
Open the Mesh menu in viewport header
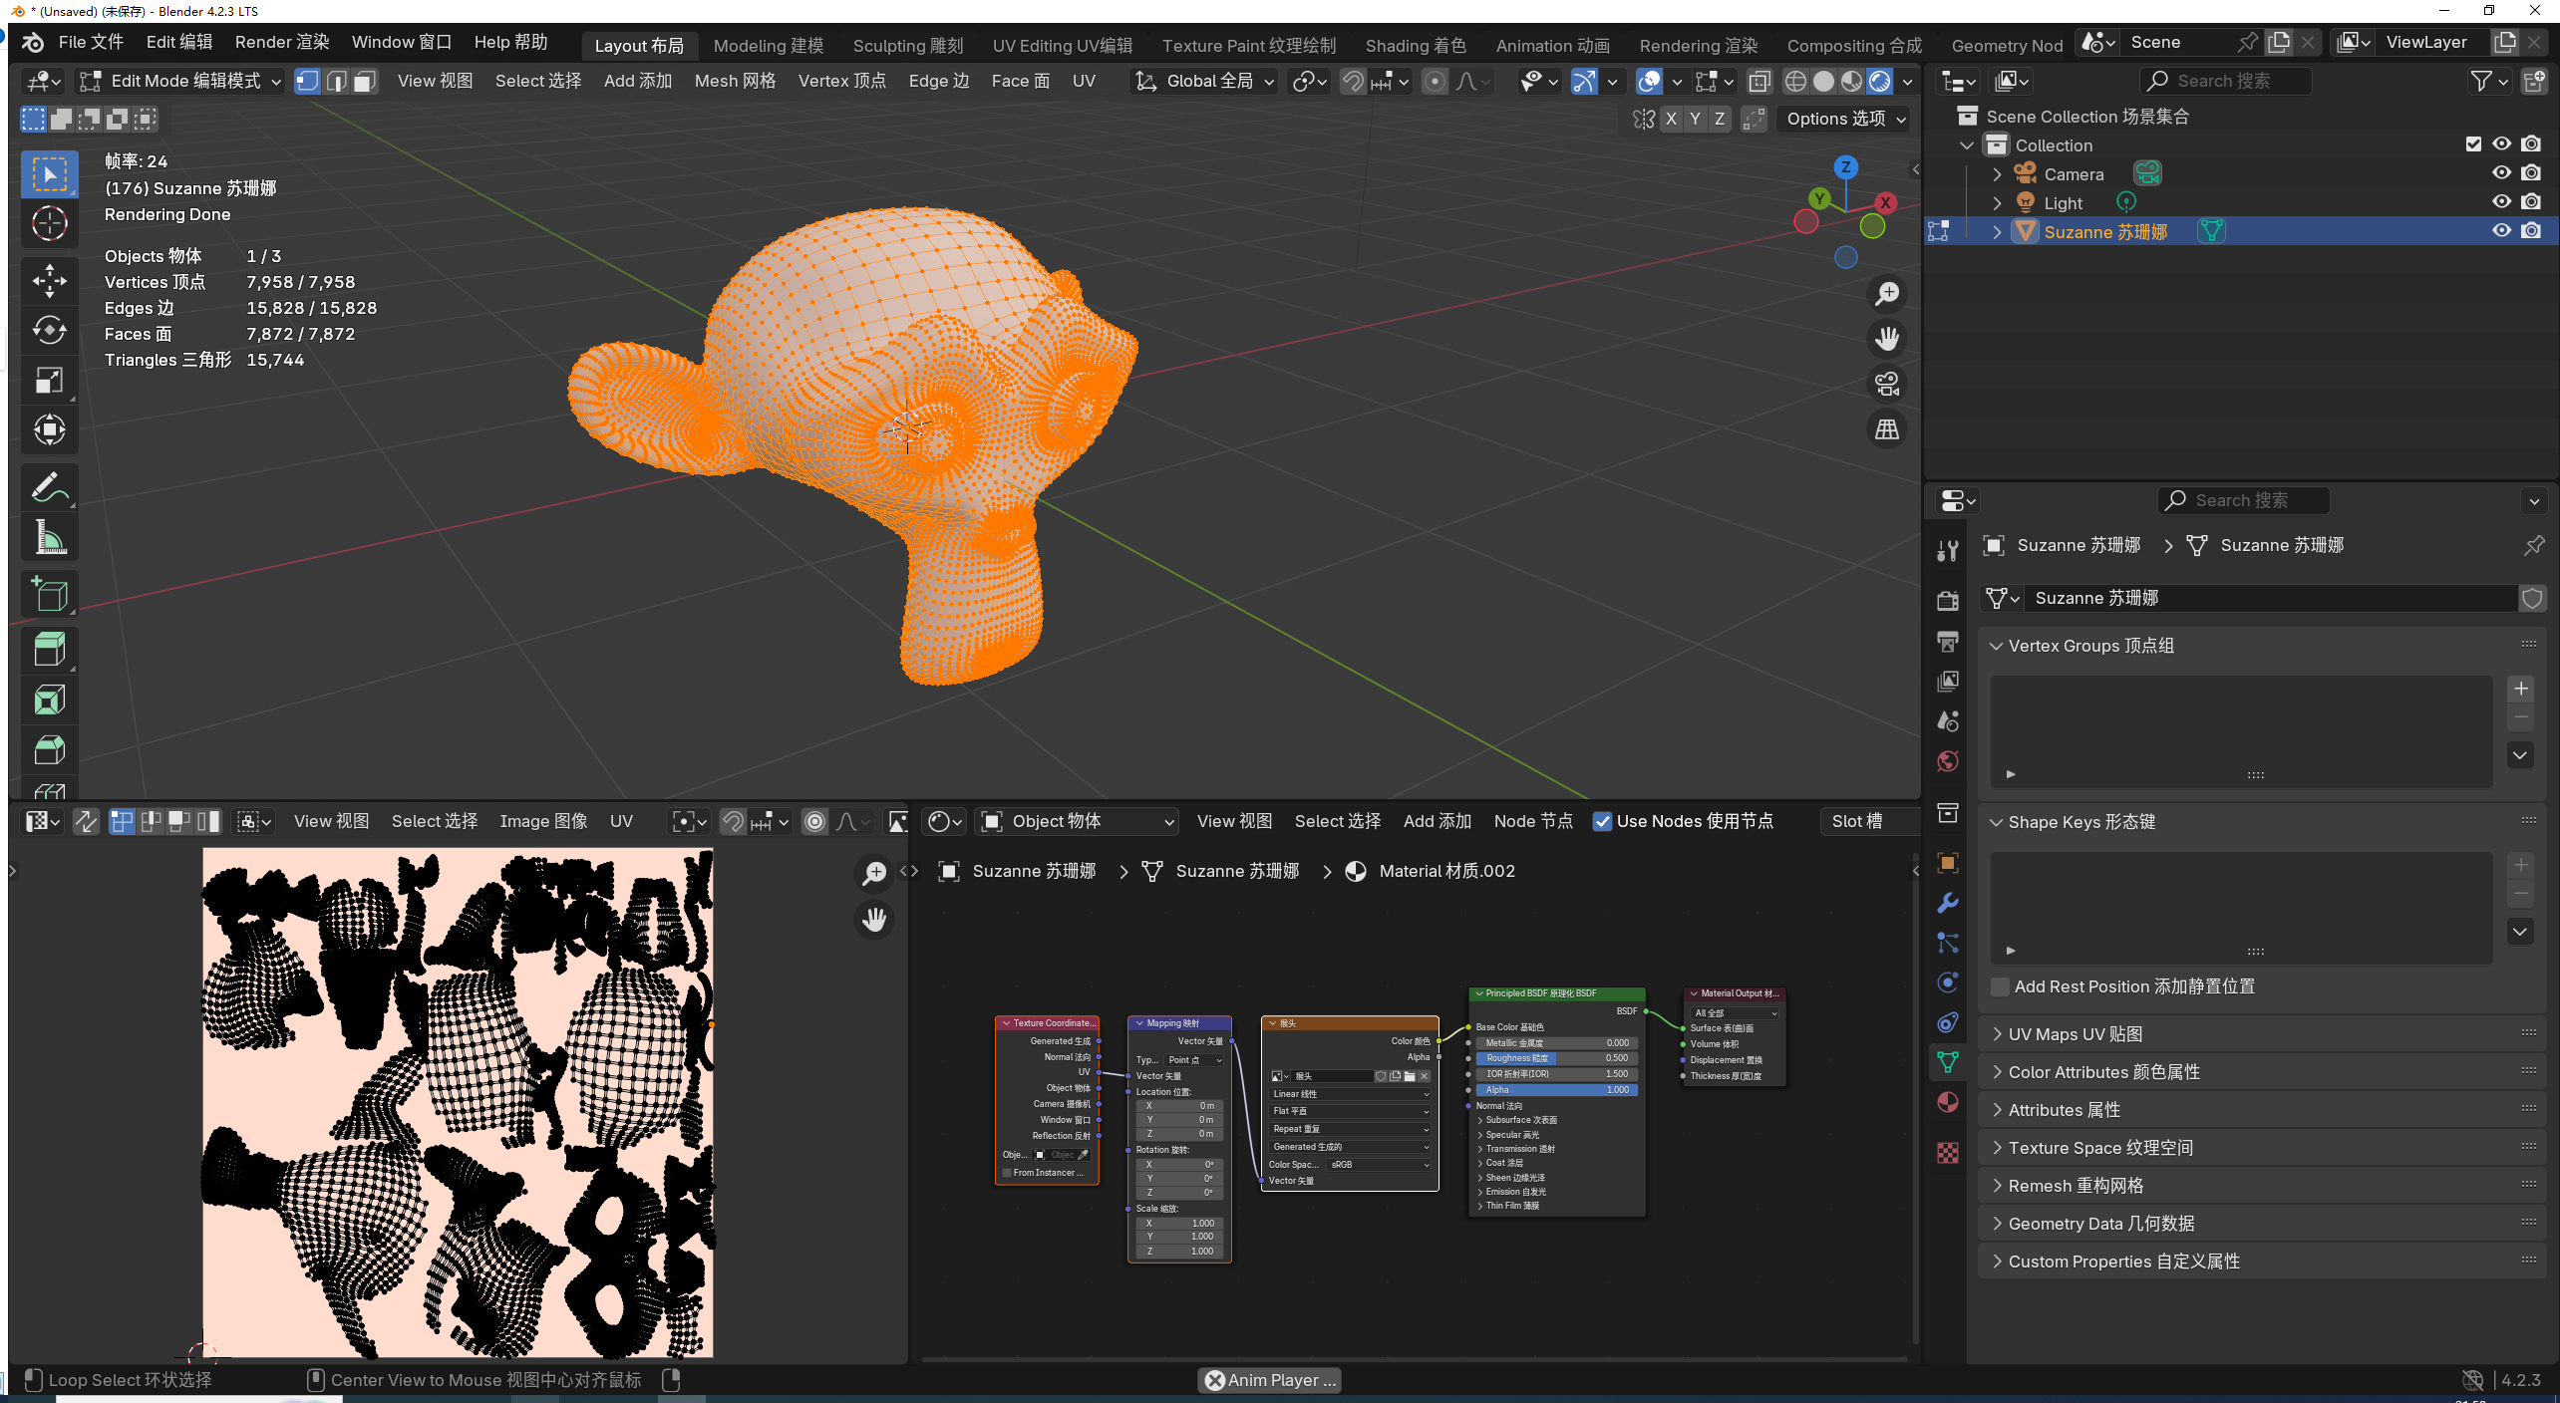[735, 81]
